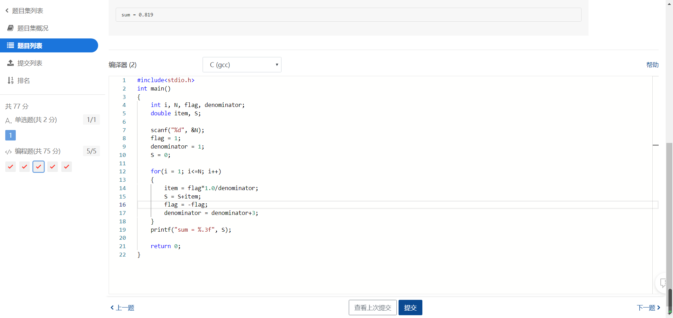Screen dimensions: 673x318
Task: Click the upload icon for 提交列表
Action: (11, 63)
